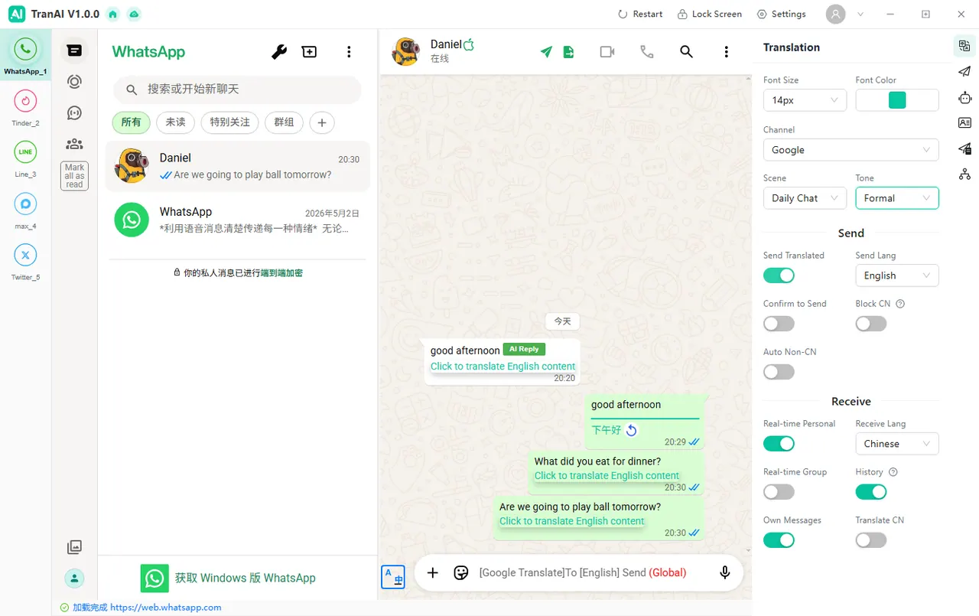Image resolution: width=979 pixels, height=616 pixels.
Task: Search within Daniel's conversation
Action: pos(687,52)
